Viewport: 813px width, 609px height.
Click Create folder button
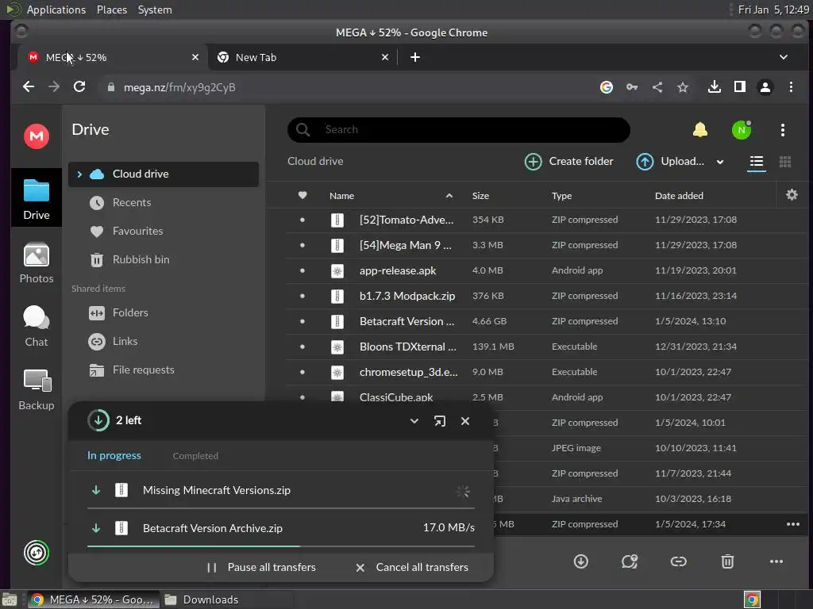568,162
